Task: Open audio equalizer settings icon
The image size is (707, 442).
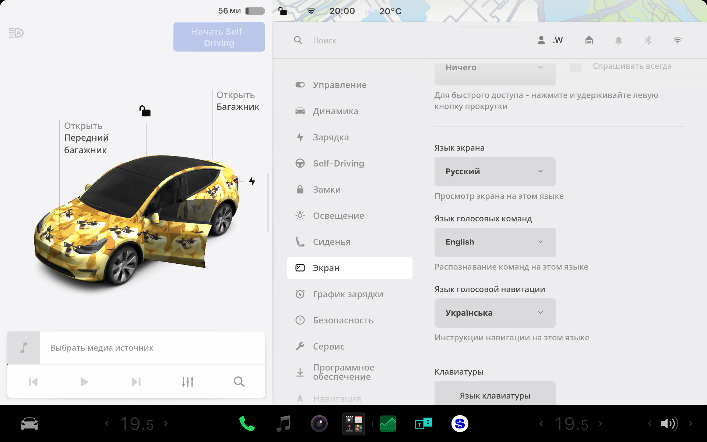Action: (x=188, y=382)
